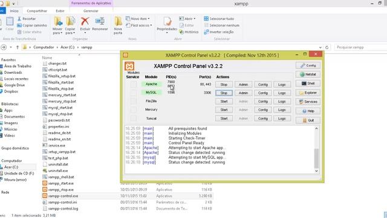The image size is (387, 218).
Task: Expand the address bar history dropdown
Action: tap(320, 47)
